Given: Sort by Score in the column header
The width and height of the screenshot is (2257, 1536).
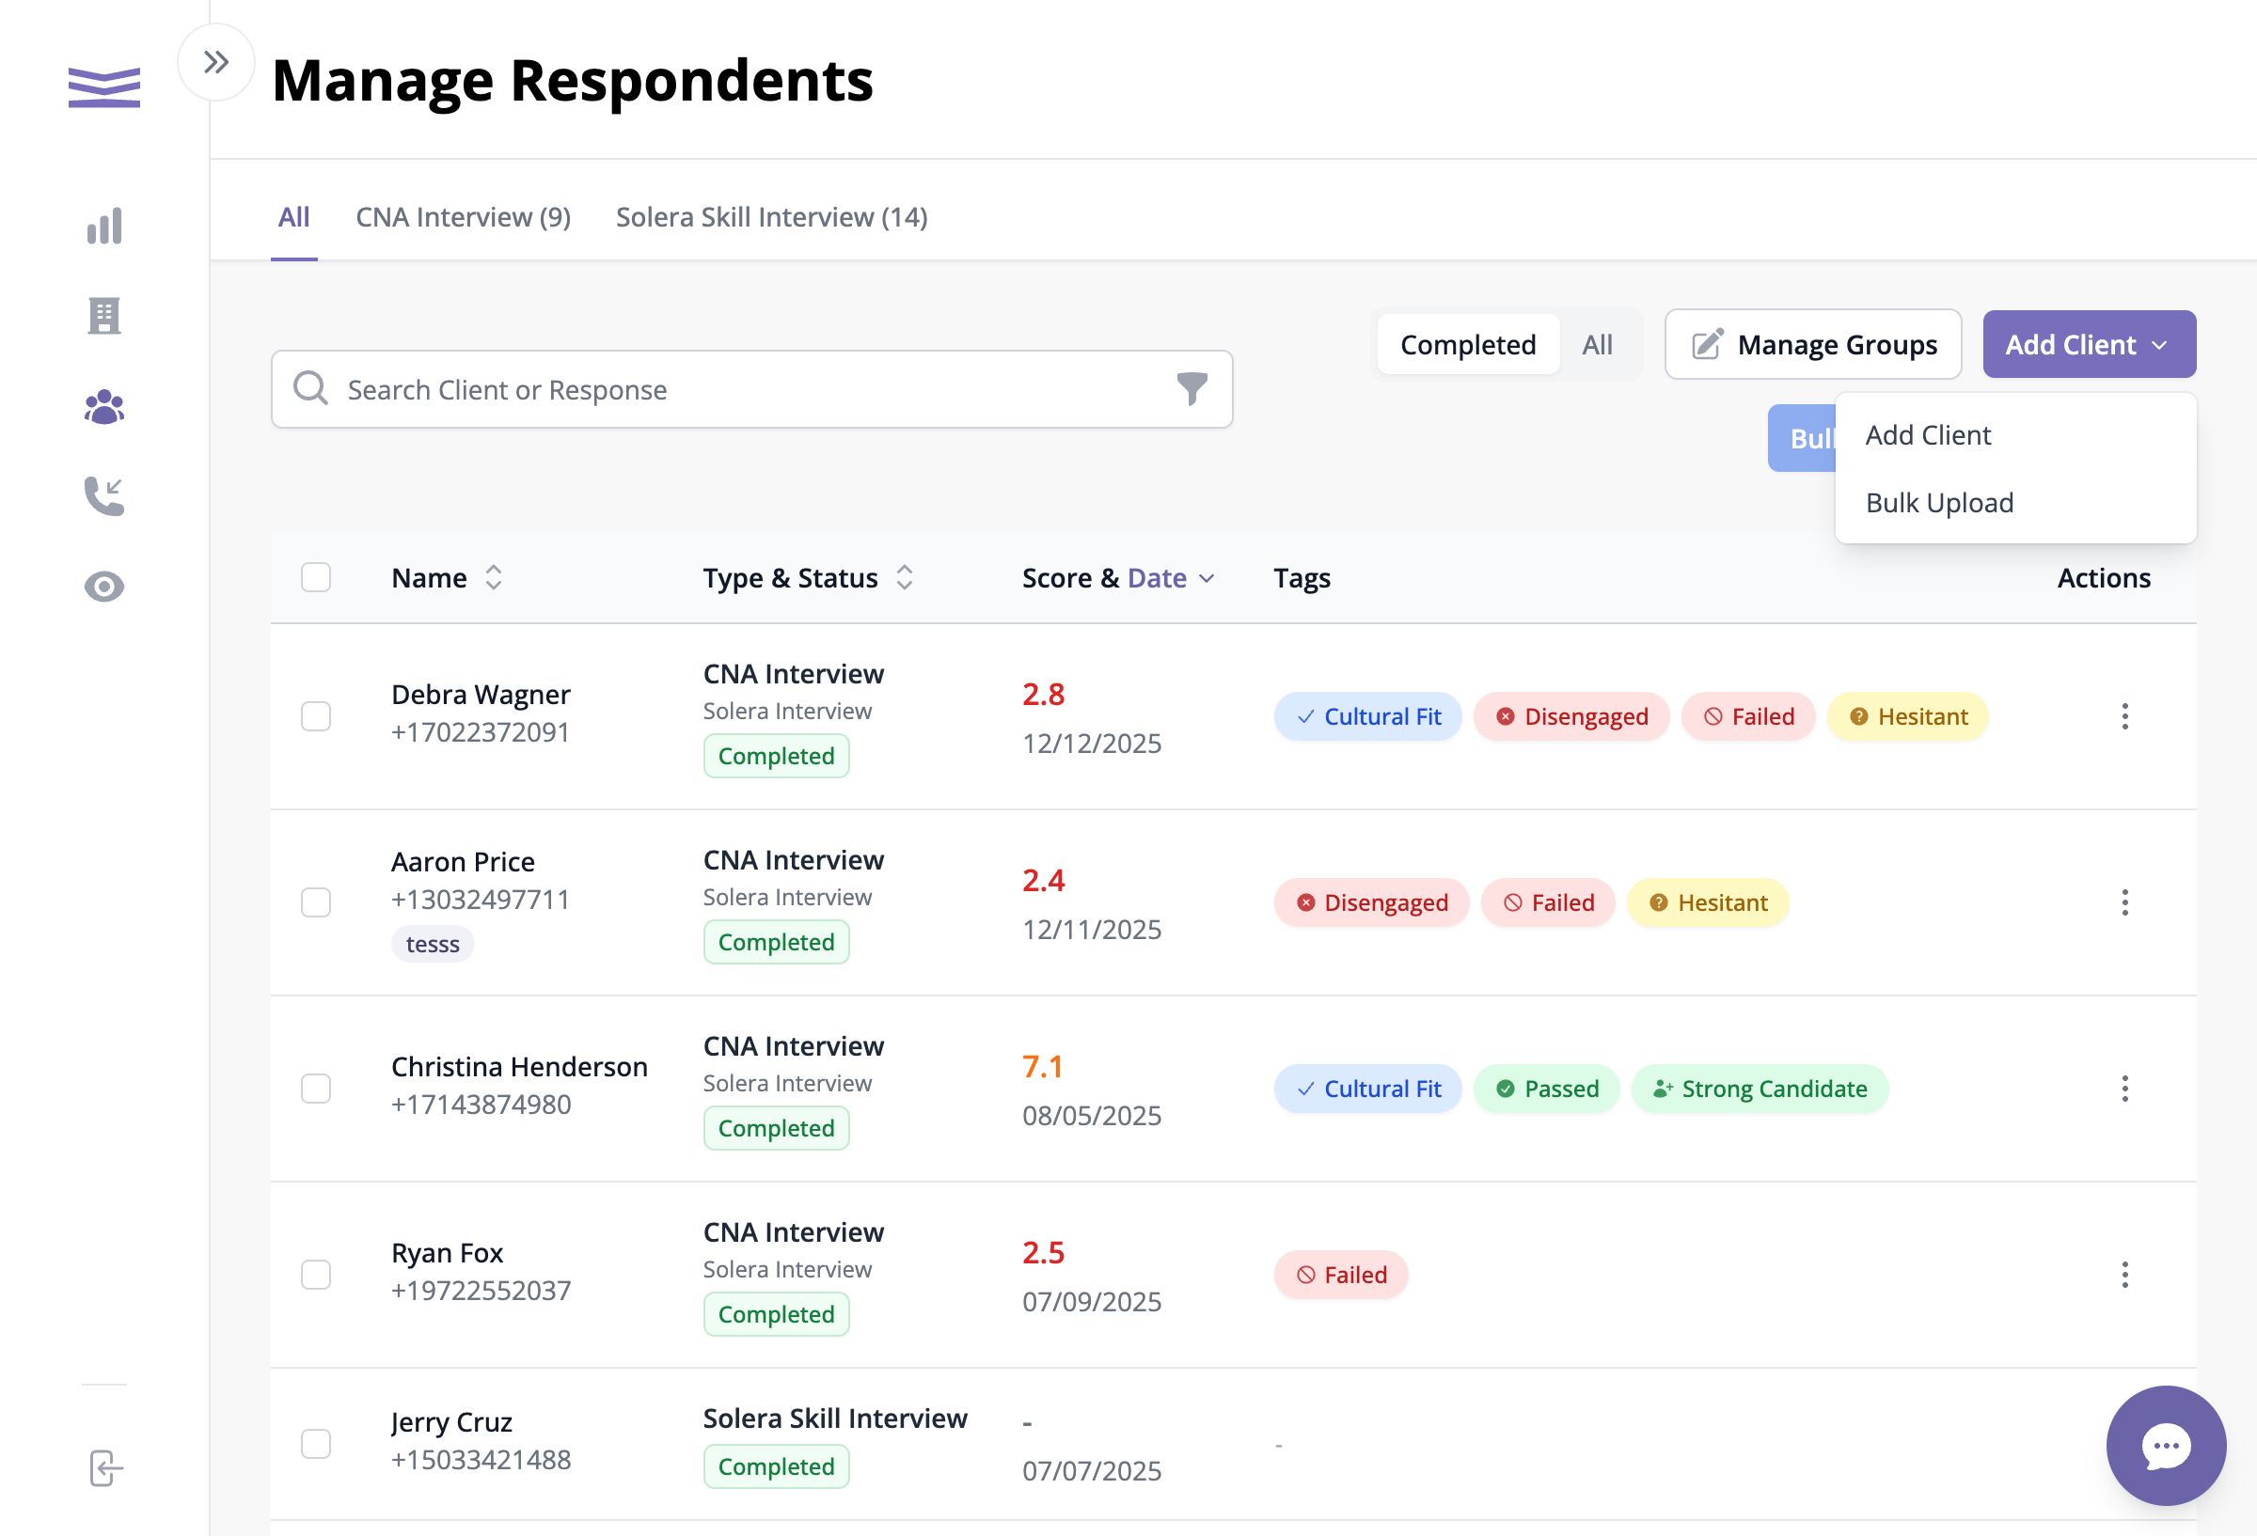Looking at the screenshot, I should pos(1057,578).
